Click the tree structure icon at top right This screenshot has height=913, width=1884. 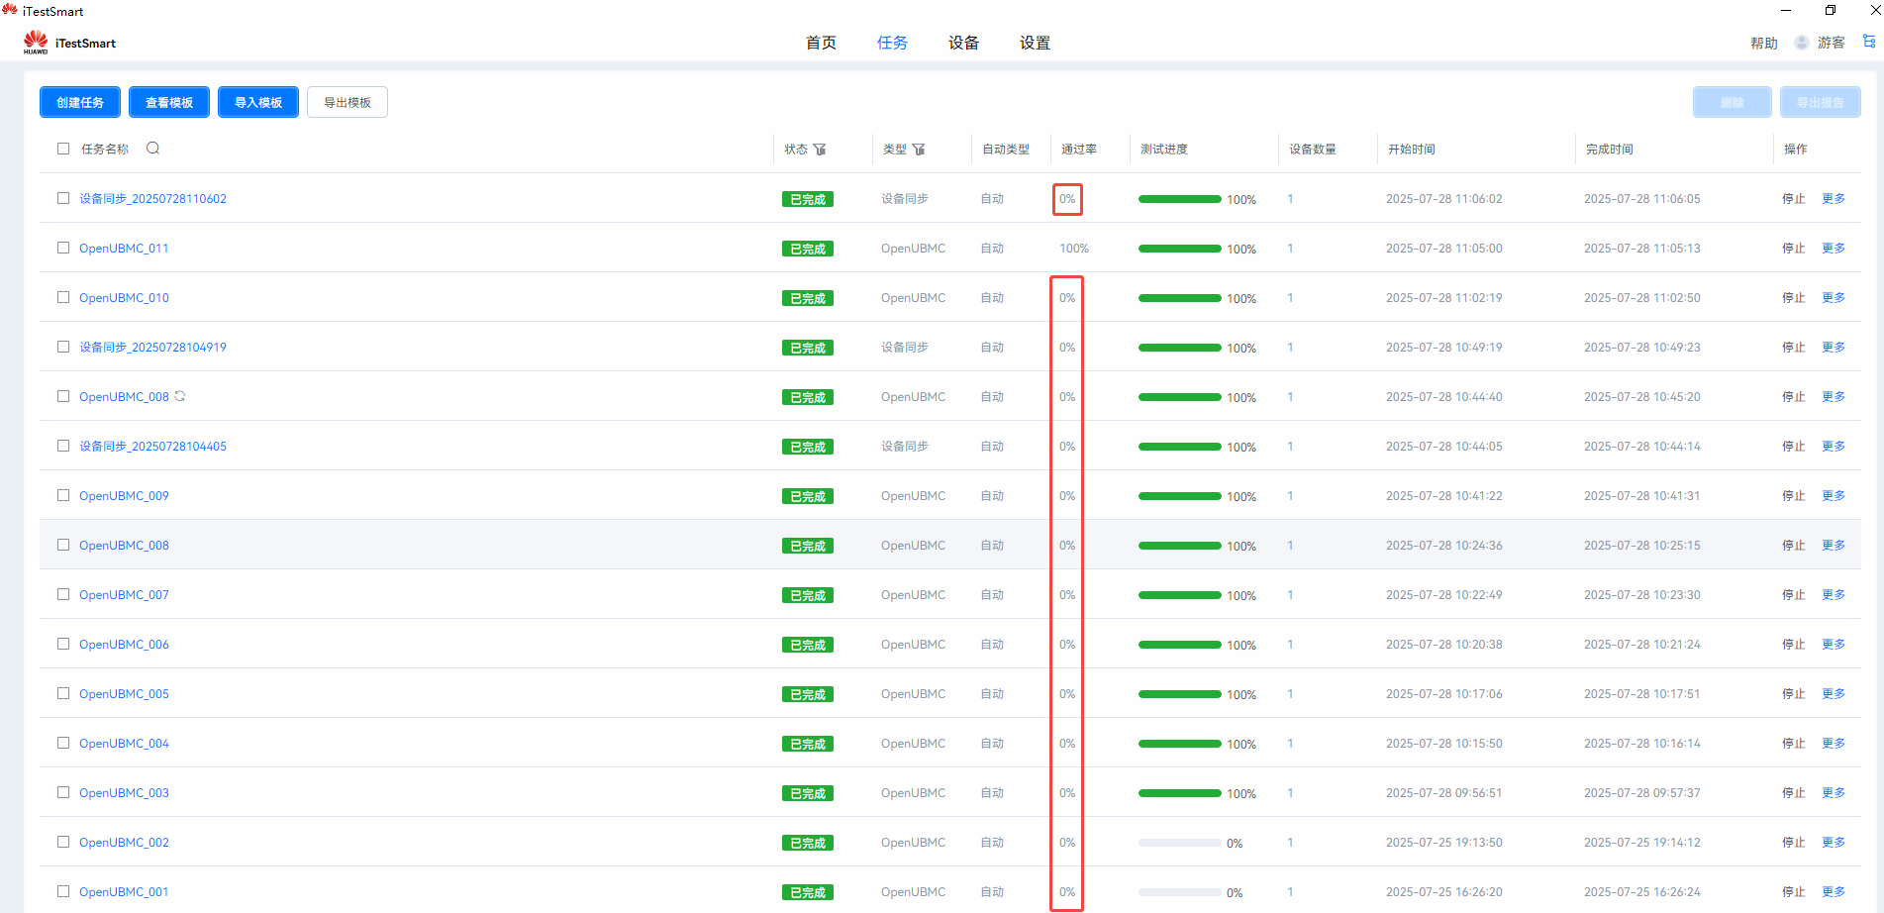(x=1869, y=42)
